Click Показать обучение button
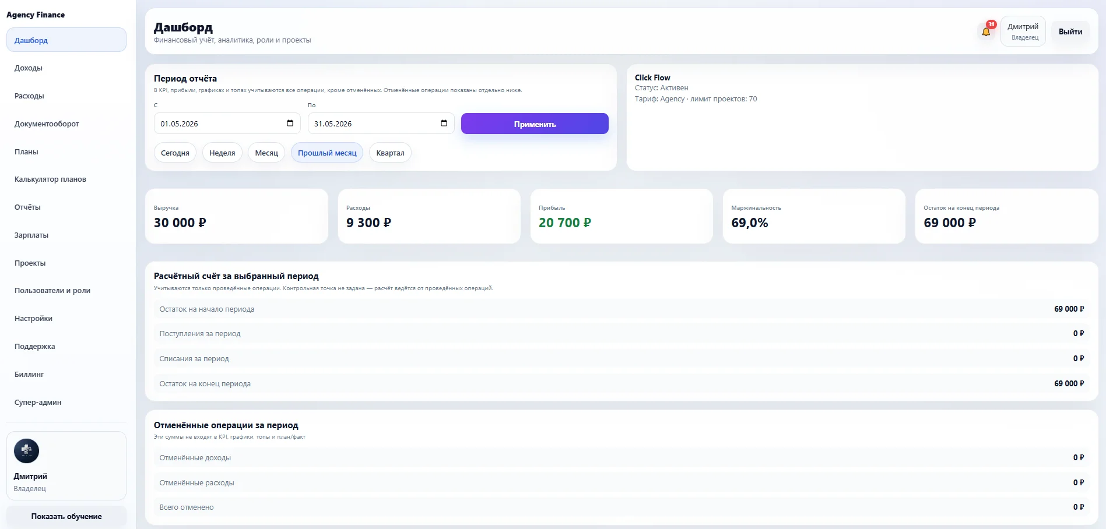Viewport: 1106px width, 529px height. [66, 516]
